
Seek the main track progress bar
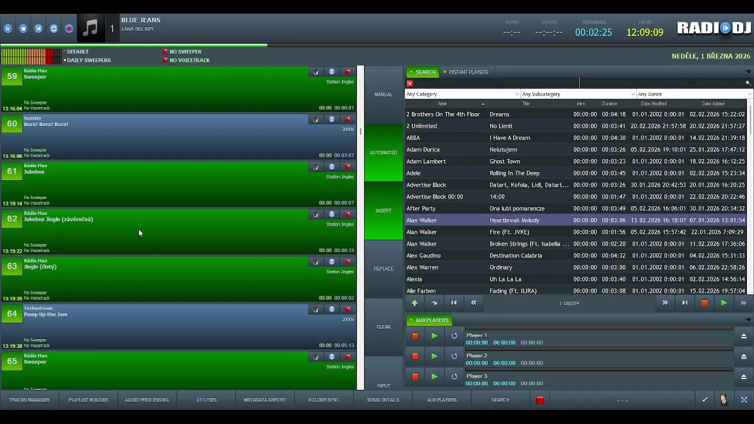pos(377,45)
